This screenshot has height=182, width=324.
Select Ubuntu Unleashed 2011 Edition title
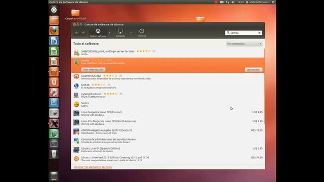coord(115,157)
